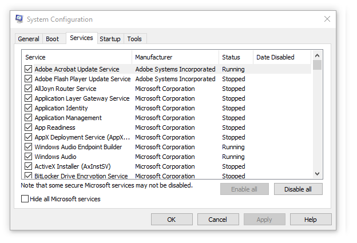Uncheck Application Management checkbox

coord(28,118)
